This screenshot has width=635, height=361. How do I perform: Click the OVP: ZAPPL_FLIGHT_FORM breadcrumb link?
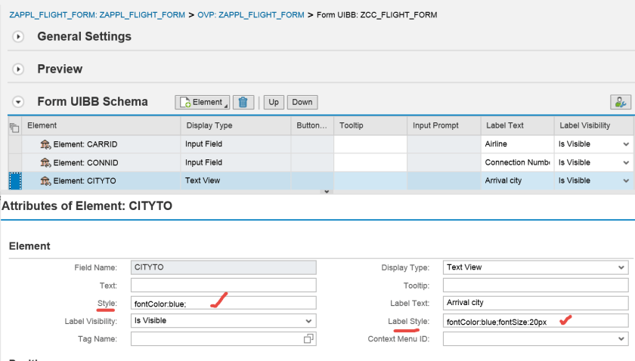coord(252,15)
